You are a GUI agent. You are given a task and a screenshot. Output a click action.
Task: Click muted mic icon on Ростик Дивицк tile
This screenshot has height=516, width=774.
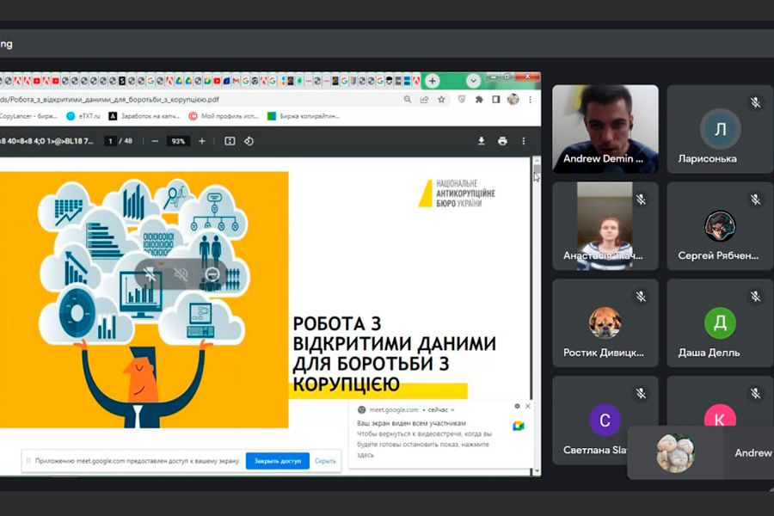(x=641, y=296)
